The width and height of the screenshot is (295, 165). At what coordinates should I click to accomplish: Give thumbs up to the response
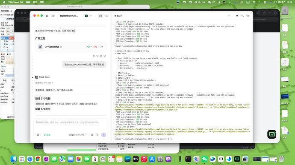tap(94, 56)
